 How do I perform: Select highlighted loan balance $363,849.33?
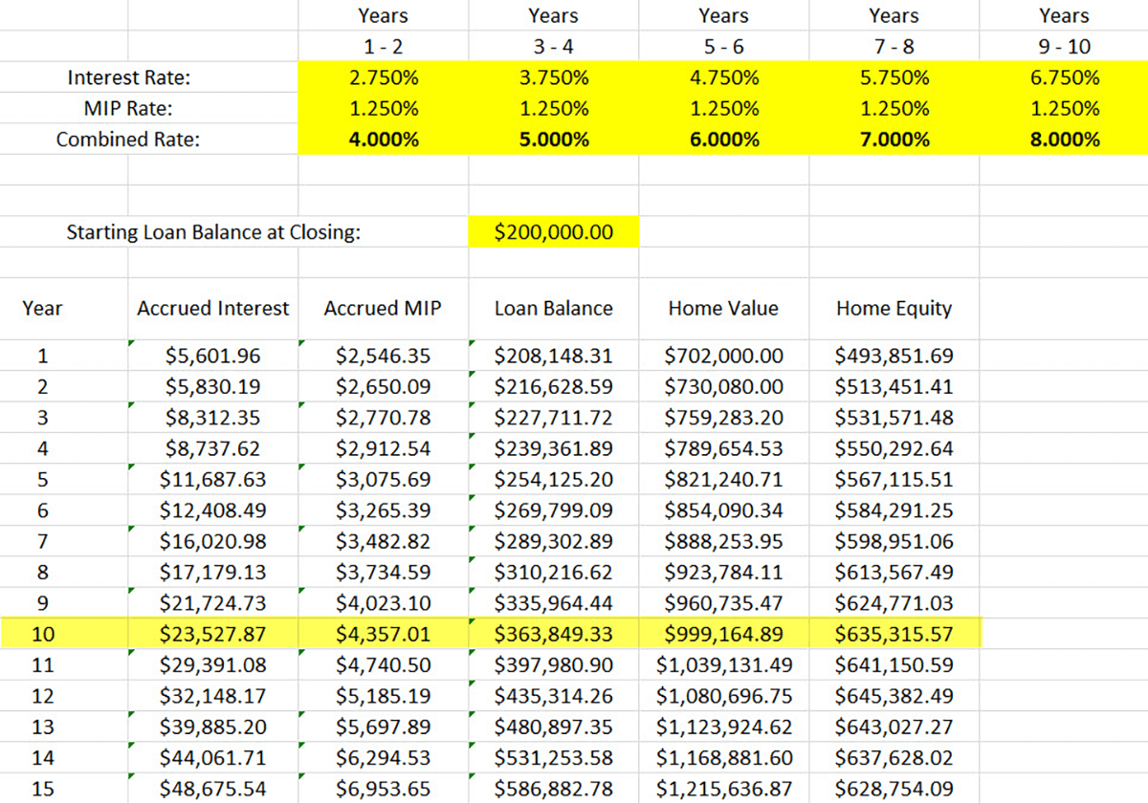coord(554,634)
